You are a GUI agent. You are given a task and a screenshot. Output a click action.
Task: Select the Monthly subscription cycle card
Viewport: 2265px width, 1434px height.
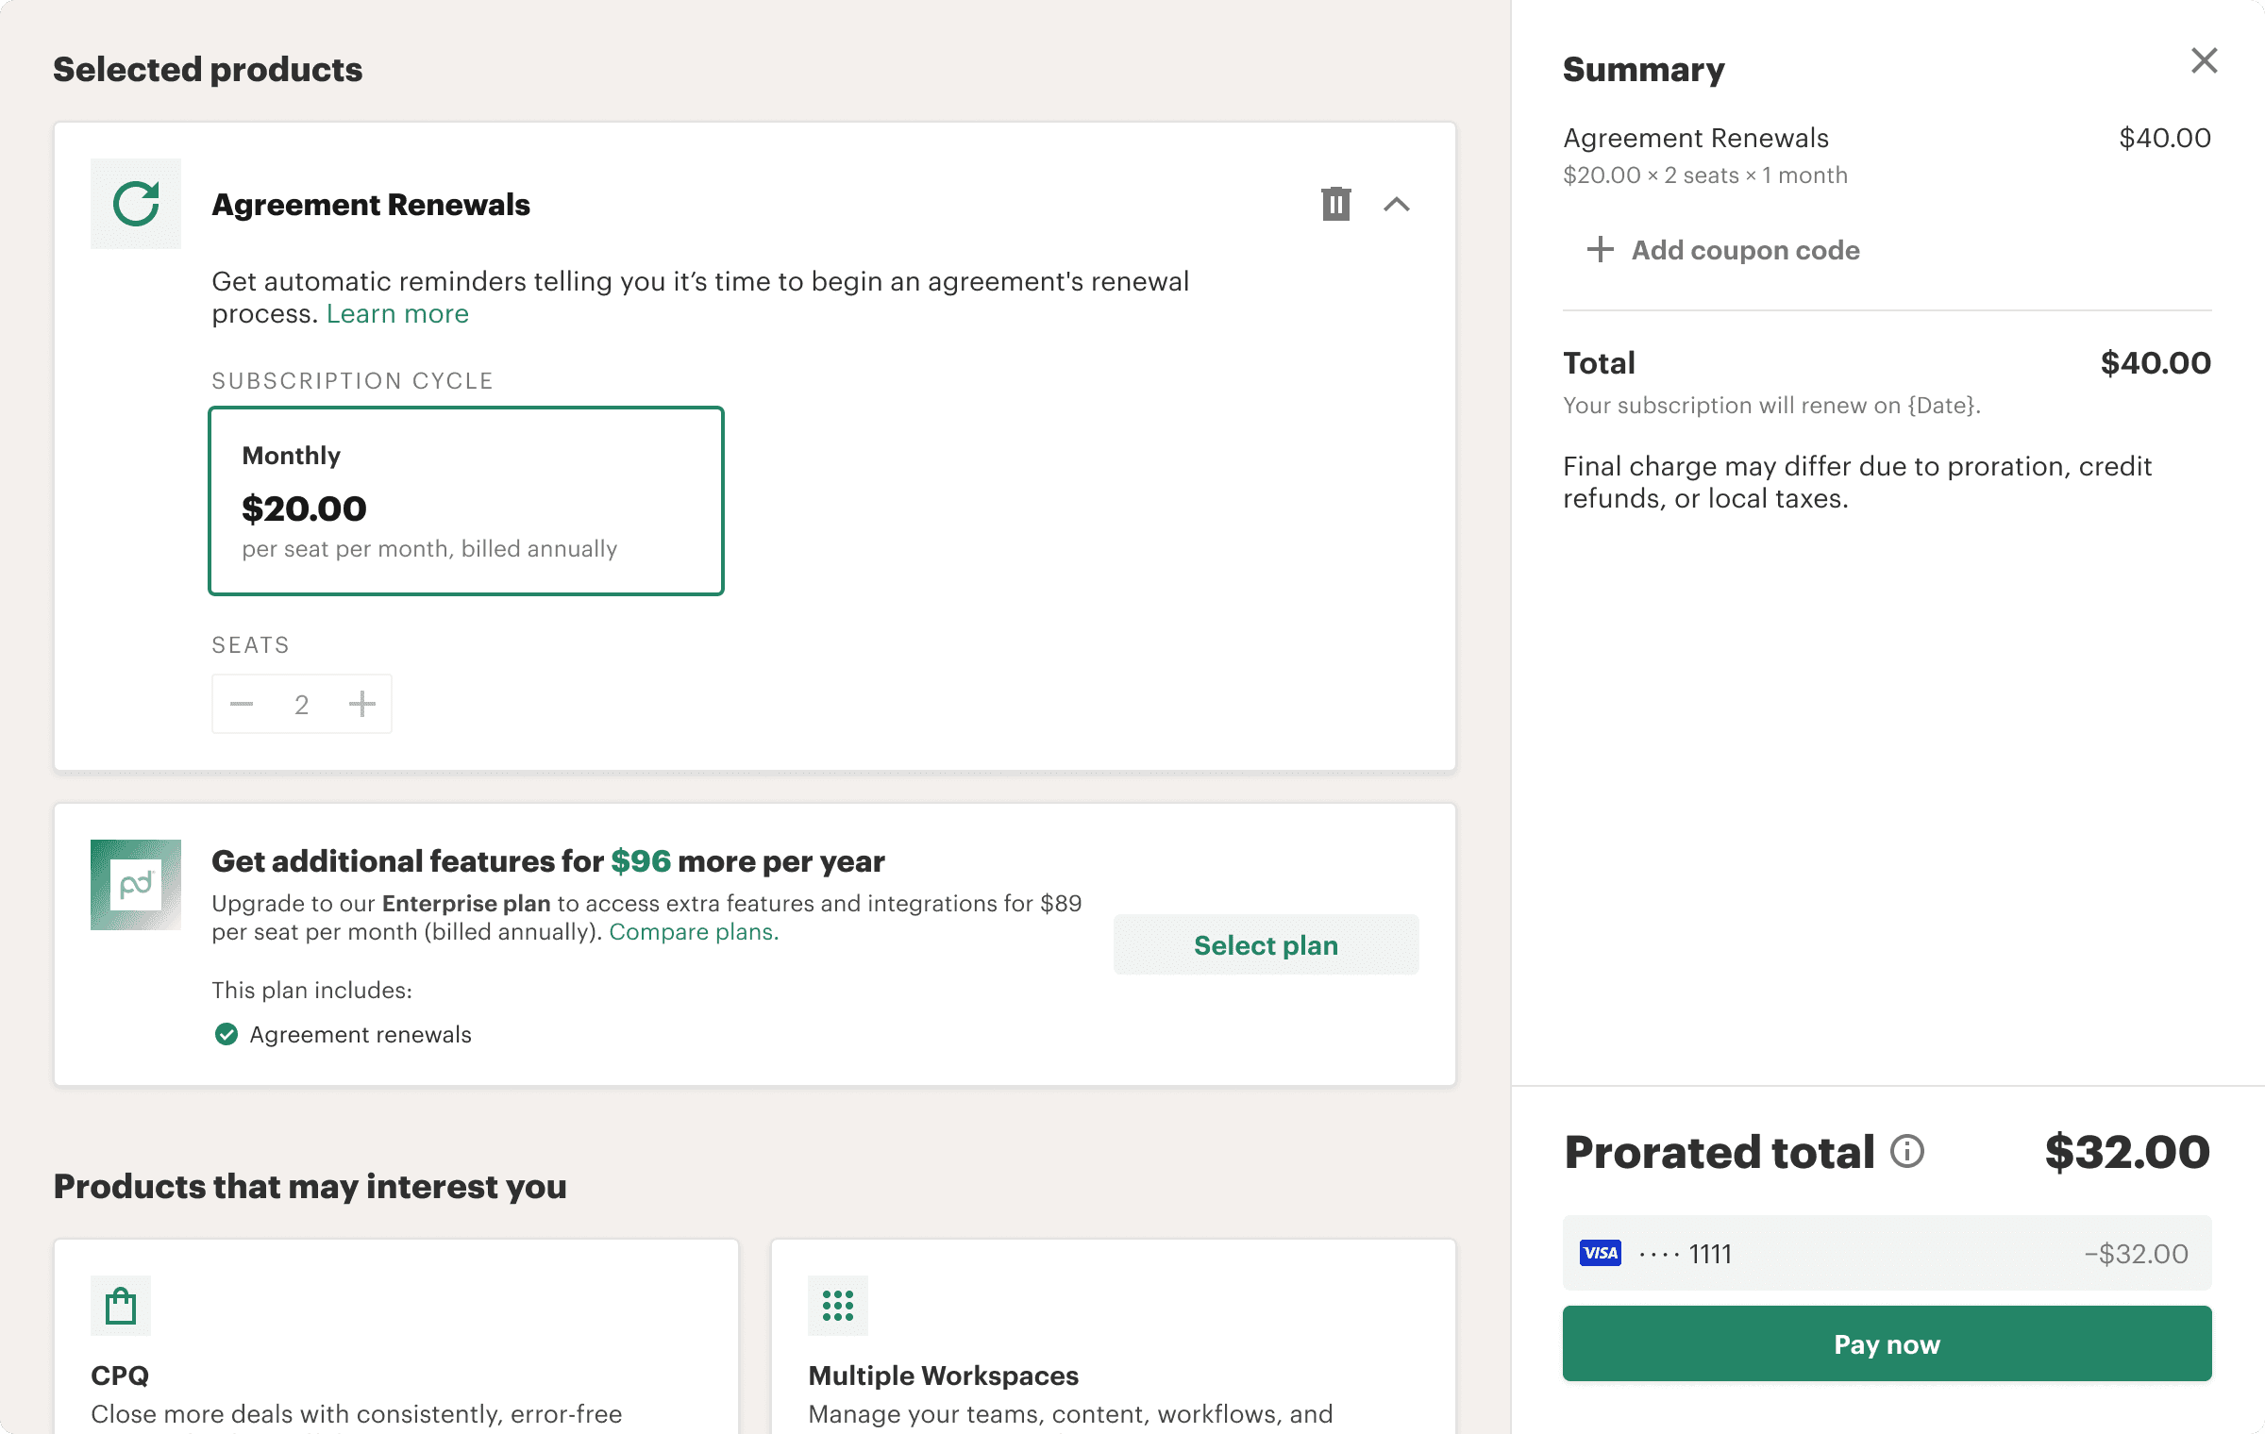coord(466,501)
